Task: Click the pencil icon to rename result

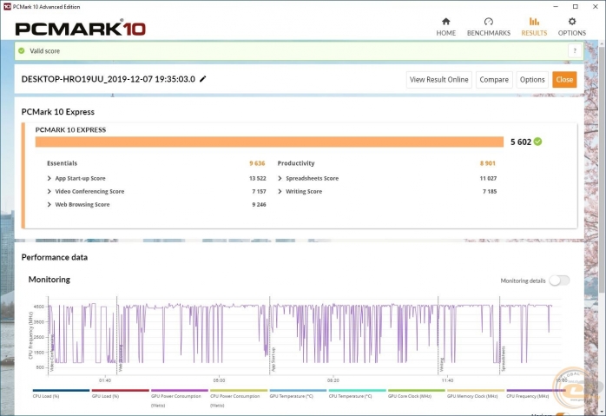Action: (202, 79)
